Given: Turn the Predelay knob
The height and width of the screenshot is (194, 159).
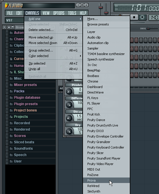Looking at the screenshot, I should [x=69, y=91].
